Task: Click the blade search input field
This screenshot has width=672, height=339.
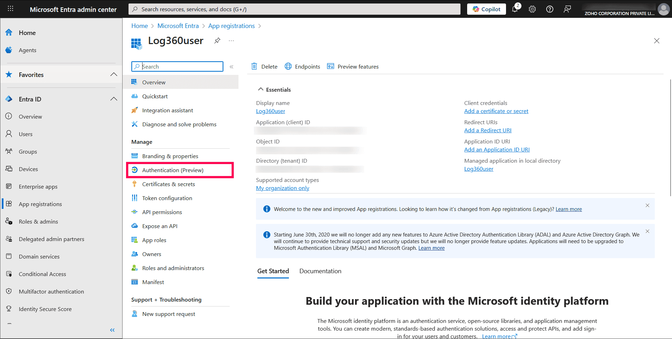Action: point(177,66)
